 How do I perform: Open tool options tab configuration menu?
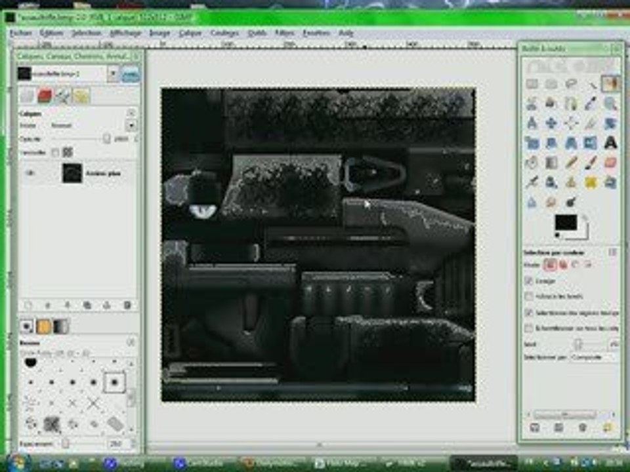click(612, 252)
